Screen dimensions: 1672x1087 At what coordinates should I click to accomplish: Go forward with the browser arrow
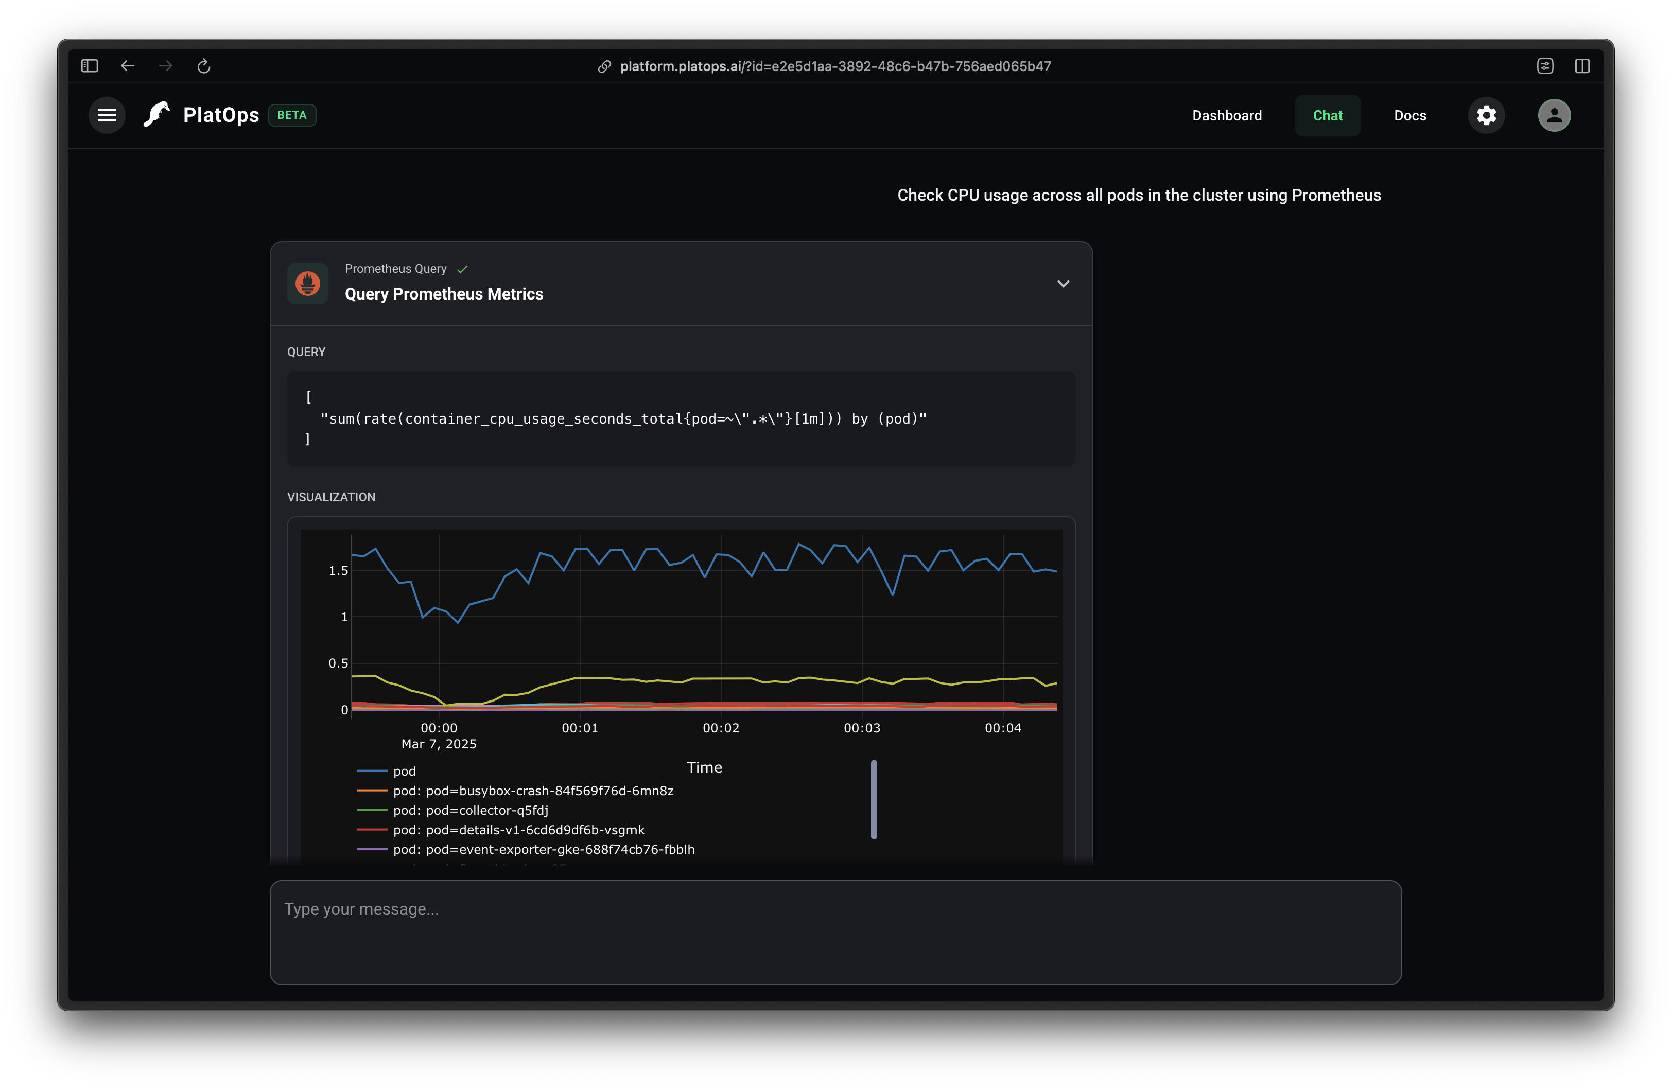click(166, 66)
